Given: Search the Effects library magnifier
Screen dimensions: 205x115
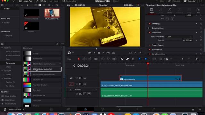Looking at the screenshot, I should [x=57, y=44].
